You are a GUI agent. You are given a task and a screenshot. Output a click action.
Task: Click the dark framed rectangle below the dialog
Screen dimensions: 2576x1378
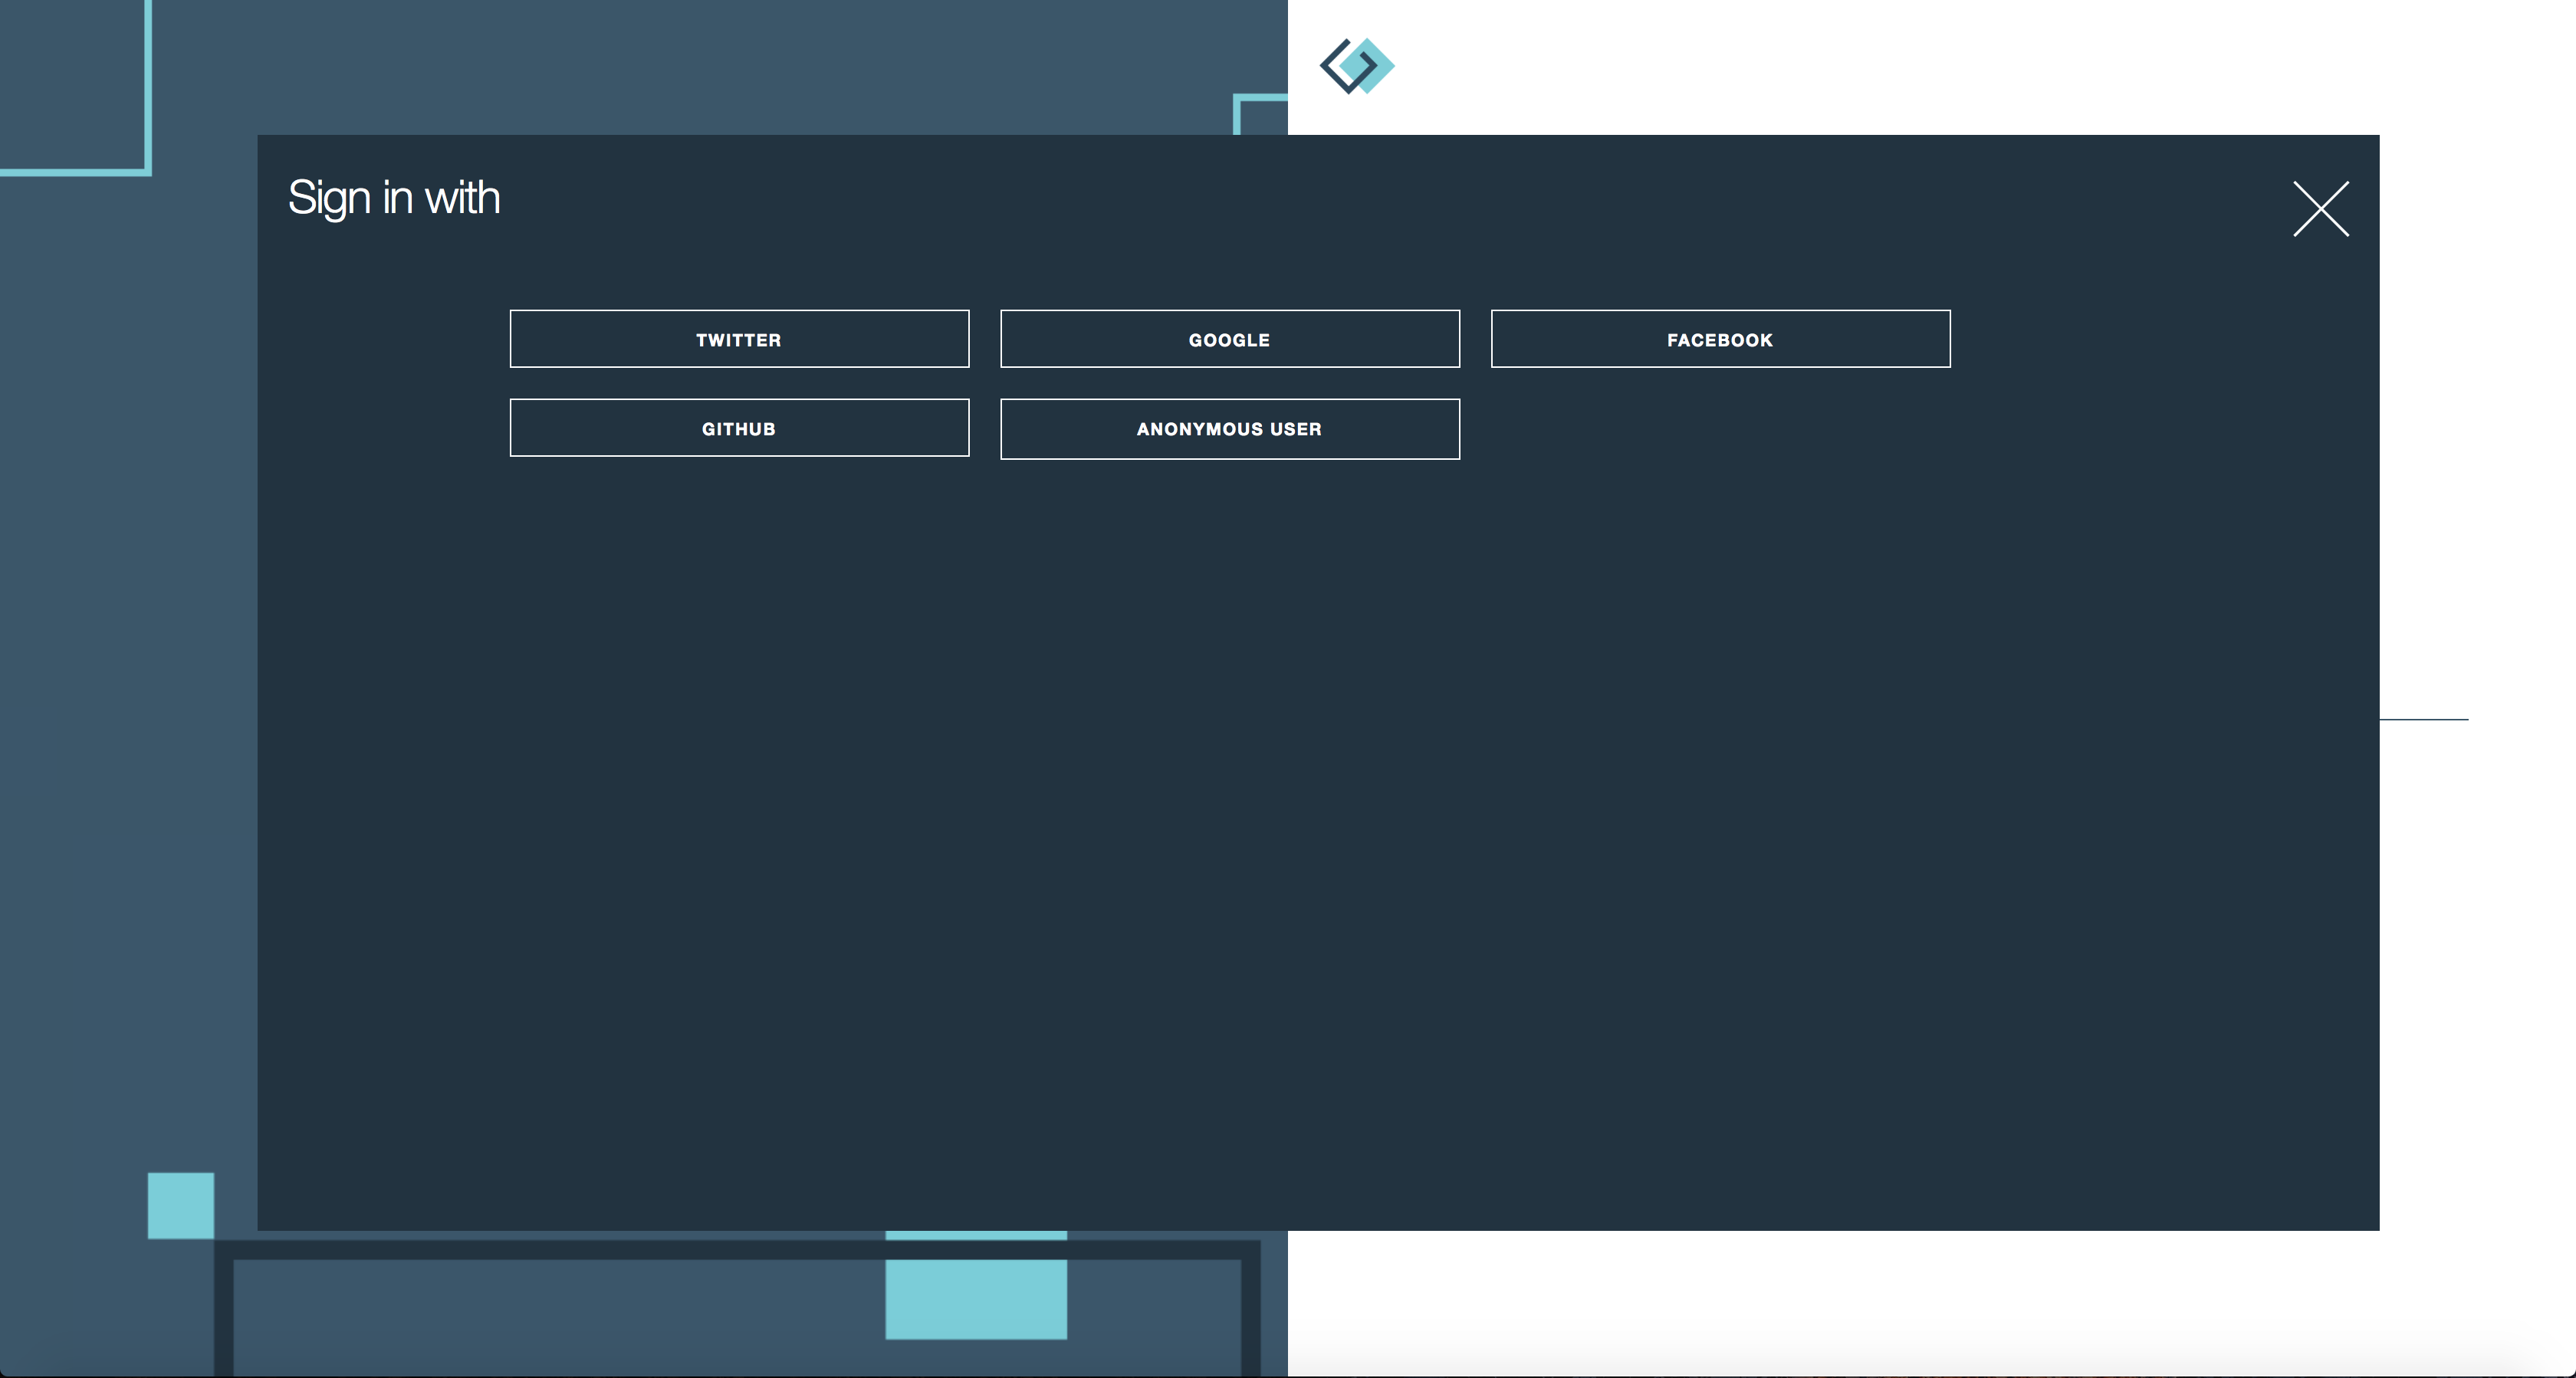pyautogui.click(x=600, y=1310)
